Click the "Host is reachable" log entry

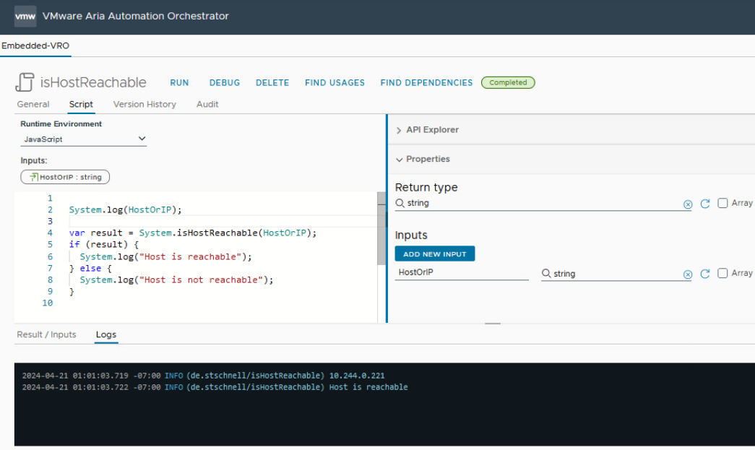click(215, 387)
